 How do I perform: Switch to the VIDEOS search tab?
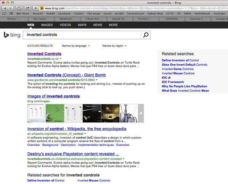click(65, 25)
